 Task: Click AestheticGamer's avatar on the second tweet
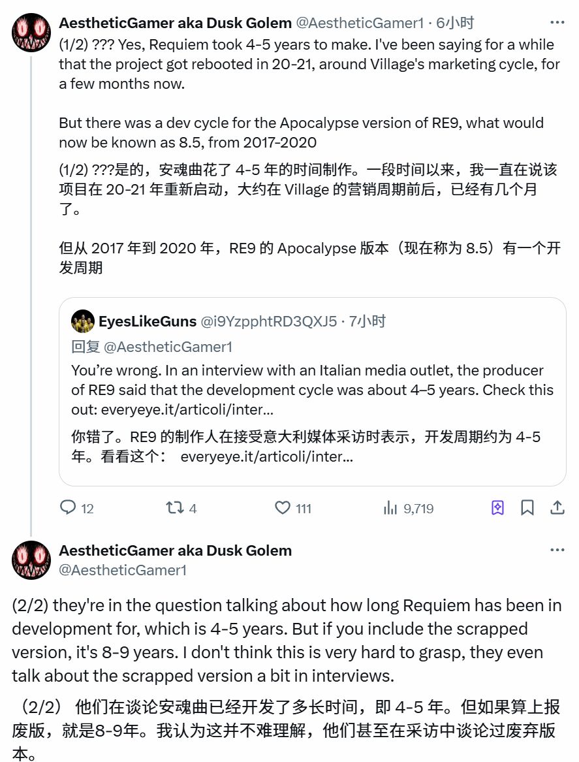click(31, 560)
